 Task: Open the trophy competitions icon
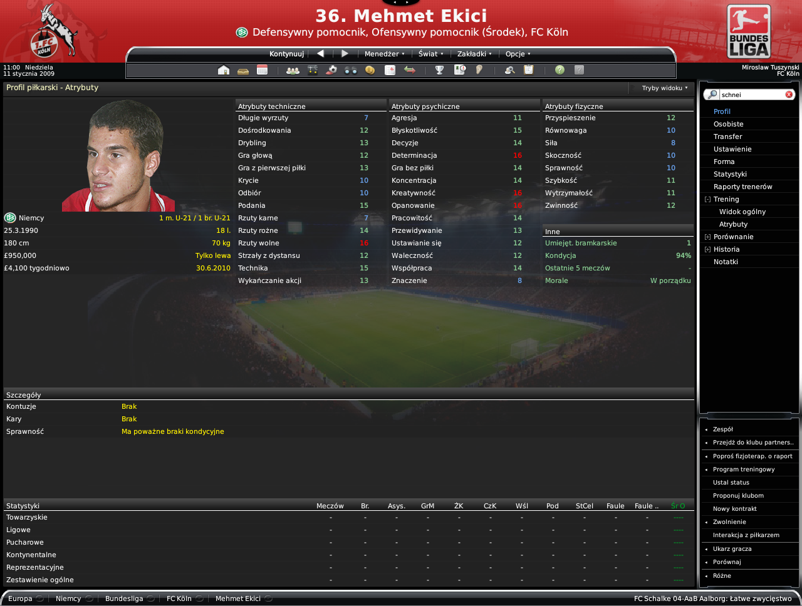[x=439, y=70]
